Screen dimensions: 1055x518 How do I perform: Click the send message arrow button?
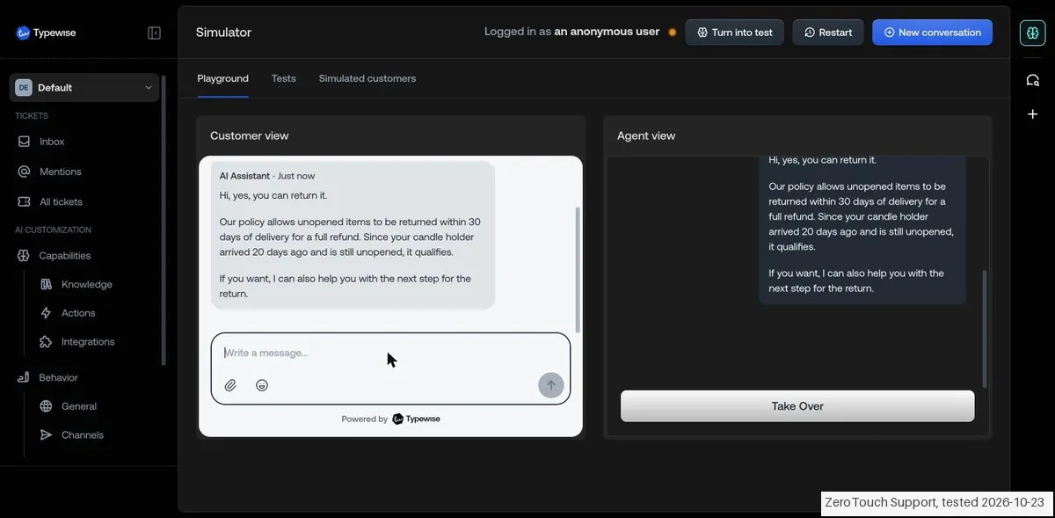[x=551, y=385]
